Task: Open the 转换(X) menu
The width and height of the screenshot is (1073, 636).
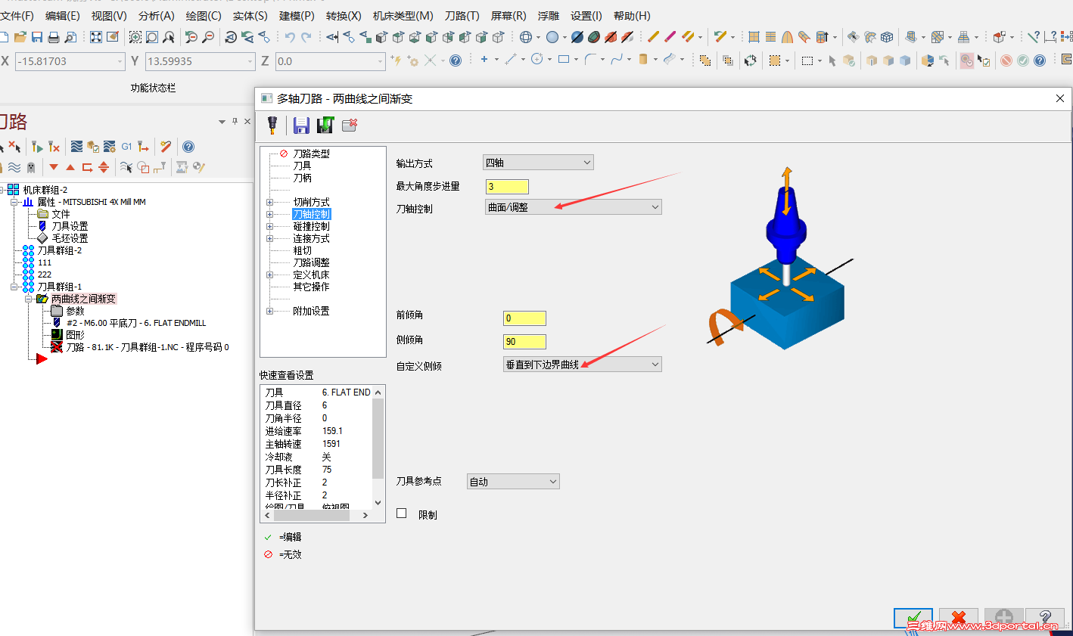Action: tap(344, 15)
